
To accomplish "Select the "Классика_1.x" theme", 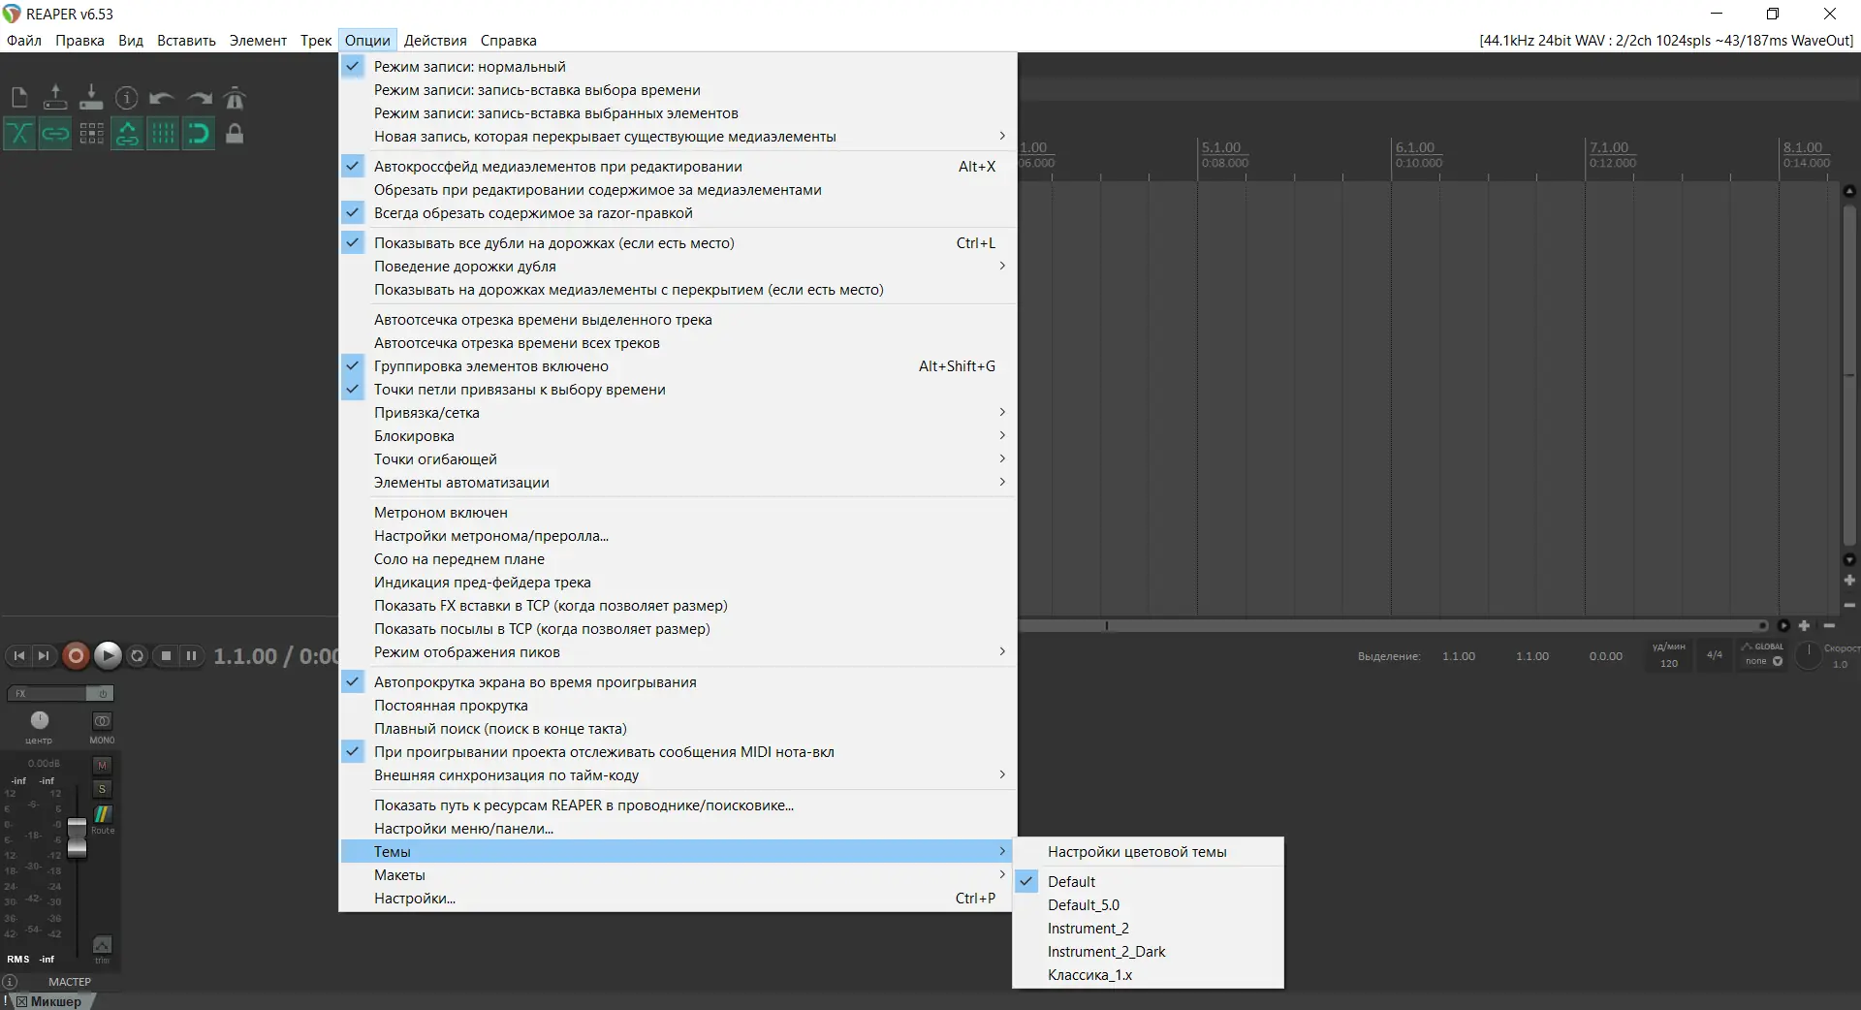I will pyautogui.click(x=1148, y=975).
